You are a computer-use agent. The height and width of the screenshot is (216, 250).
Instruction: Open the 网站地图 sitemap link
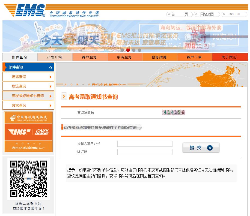click(207, 14)
